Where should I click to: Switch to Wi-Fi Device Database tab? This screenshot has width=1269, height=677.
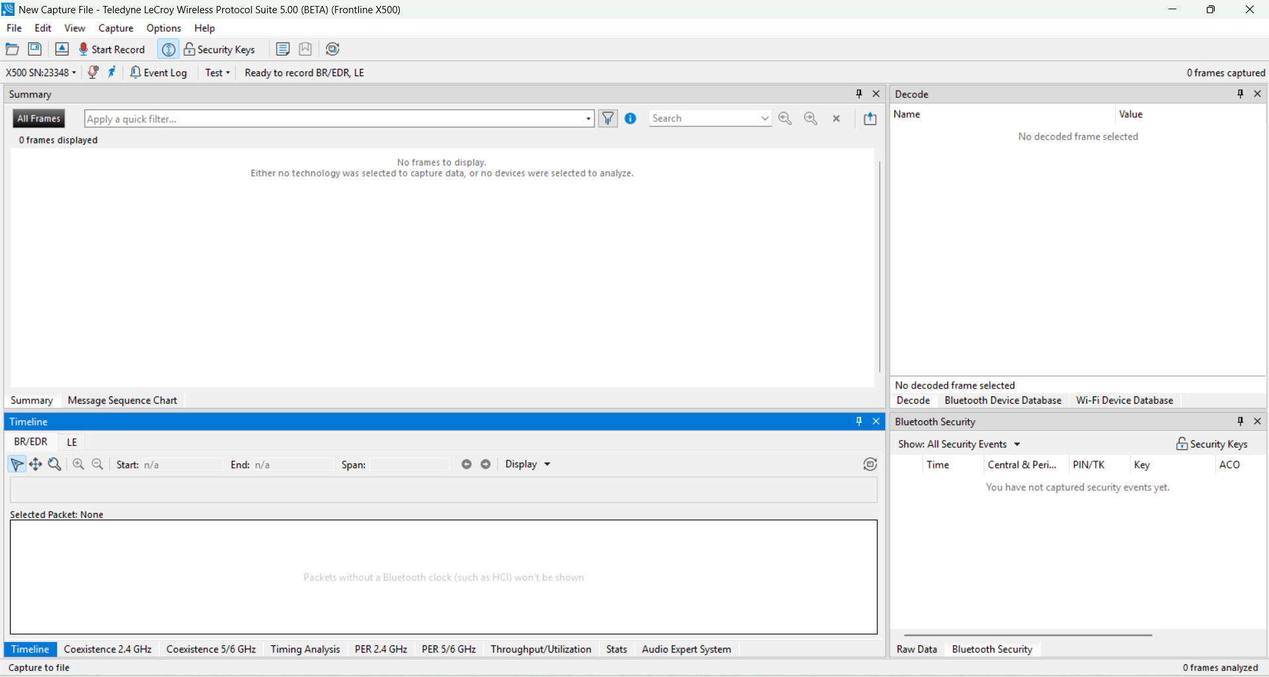pyautogui.click(x=1124, y=400)
